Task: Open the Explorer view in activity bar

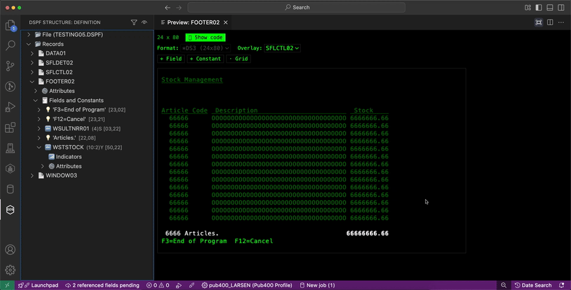Action: tap(10, 25)
